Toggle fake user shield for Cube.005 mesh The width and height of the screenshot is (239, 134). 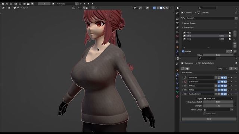(x=236, y=18)
